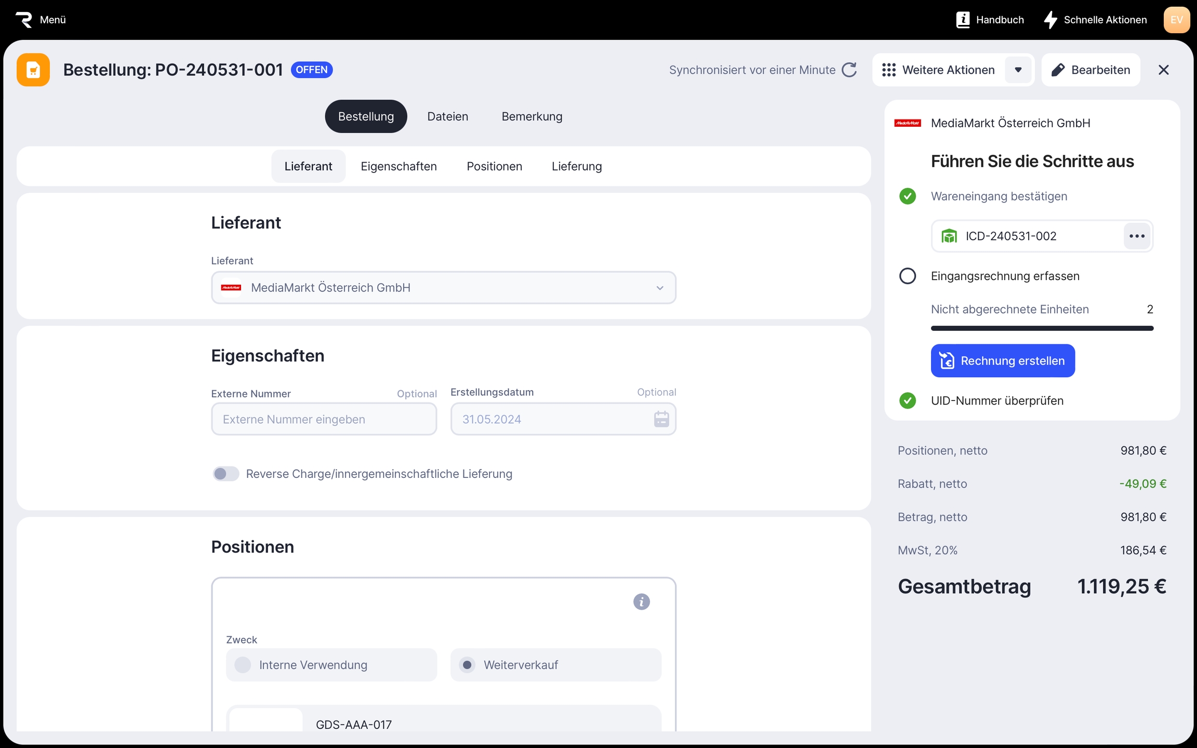Jump to the Positionen section tab
Viewport: 1197px width, 748px height.
coord(494,166)
